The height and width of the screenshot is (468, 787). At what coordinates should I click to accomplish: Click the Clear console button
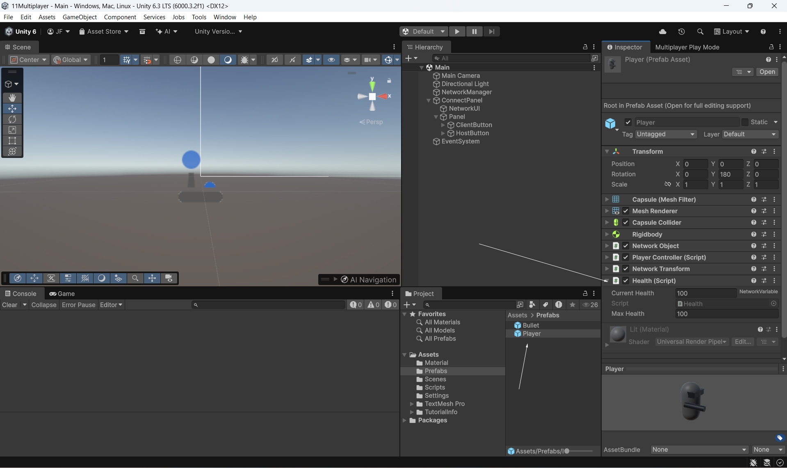[10, 305]
